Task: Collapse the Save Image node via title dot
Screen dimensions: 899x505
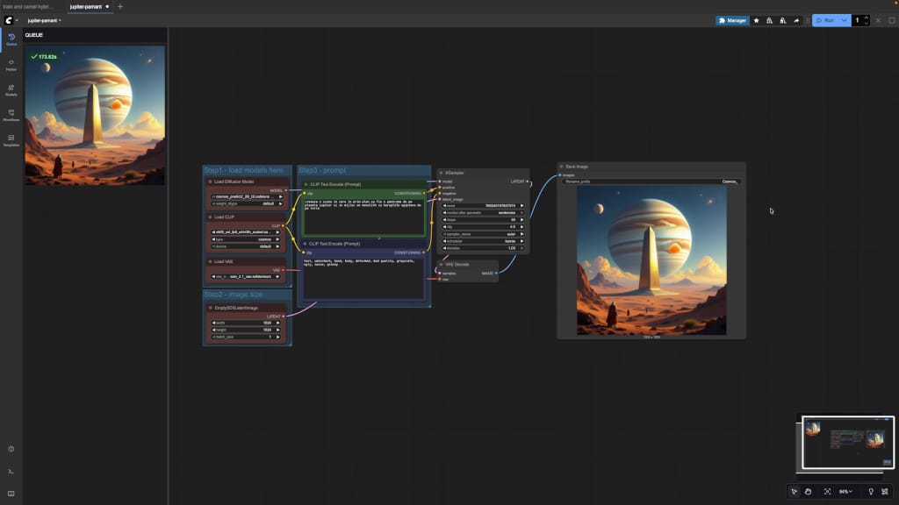Action: click(561, 166)
